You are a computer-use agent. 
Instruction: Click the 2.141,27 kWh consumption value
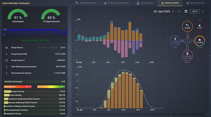click(60, 73)
